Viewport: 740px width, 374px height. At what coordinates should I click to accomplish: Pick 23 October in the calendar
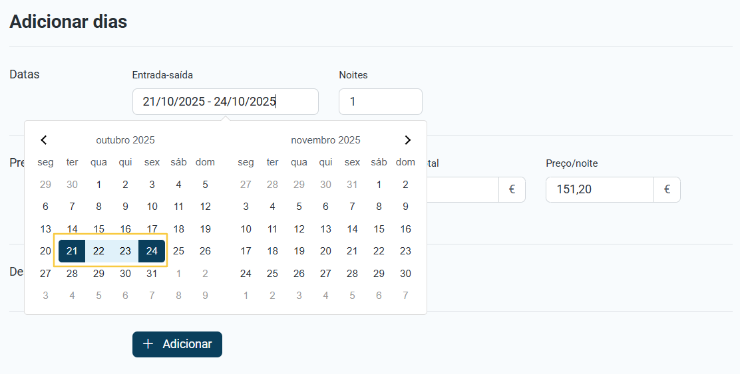(x=125, y=251)
